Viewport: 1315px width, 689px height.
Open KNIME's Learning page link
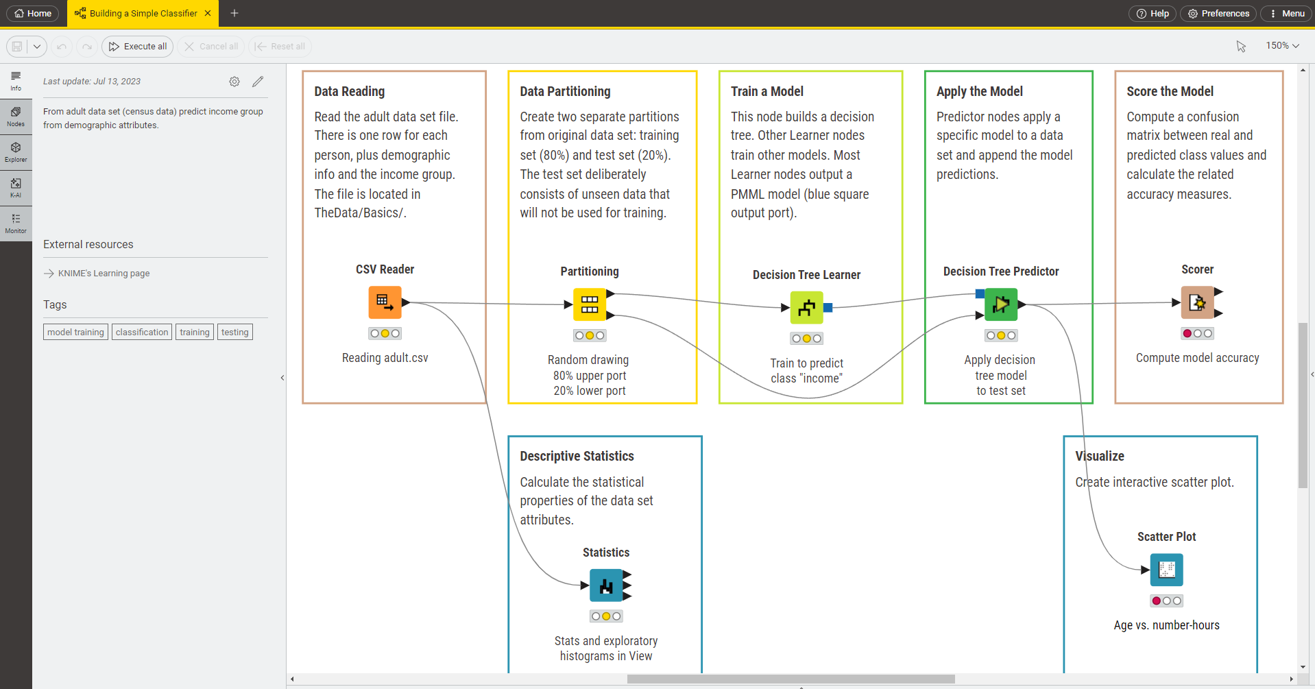coord(103,273)
